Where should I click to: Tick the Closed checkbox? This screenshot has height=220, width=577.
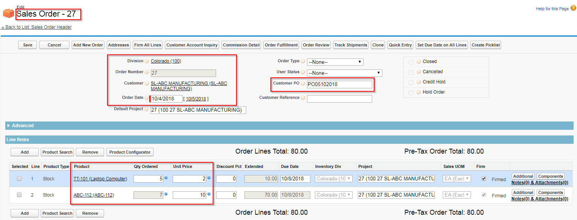(411, 62)
